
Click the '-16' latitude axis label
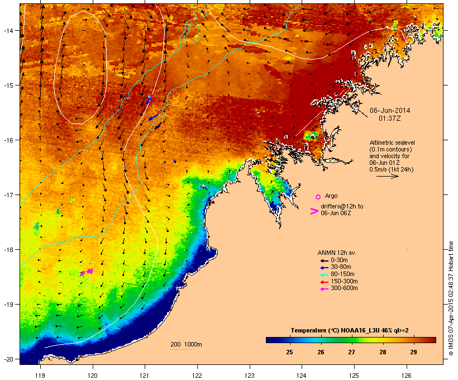8,140
